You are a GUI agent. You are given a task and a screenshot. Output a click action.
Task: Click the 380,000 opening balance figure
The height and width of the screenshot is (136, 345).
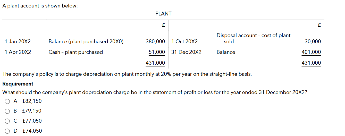155,41
